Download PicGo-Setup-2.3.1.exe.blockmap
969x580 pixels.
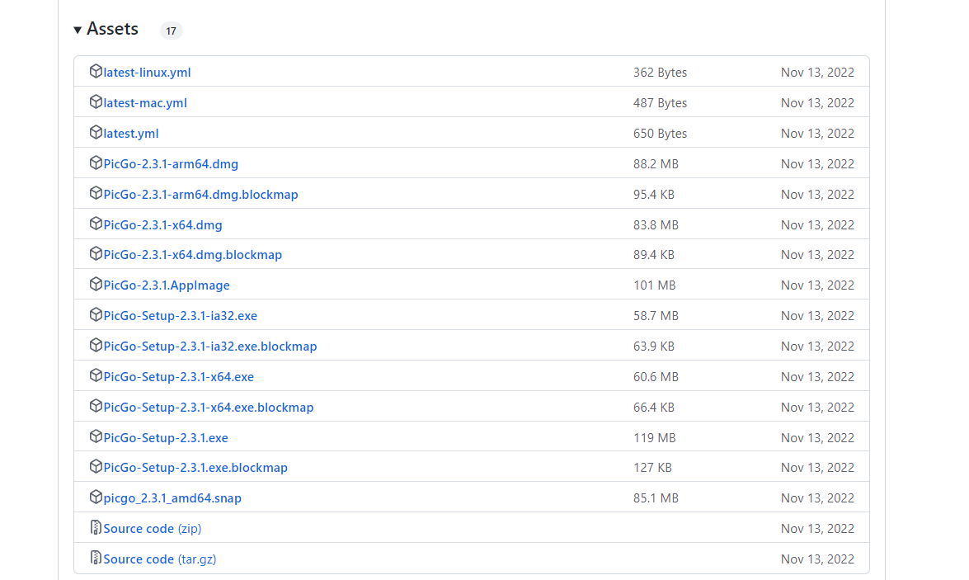195,468
